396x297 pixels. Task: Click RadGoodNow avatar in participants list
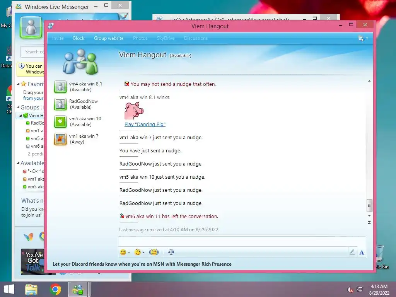coord(60,104)
